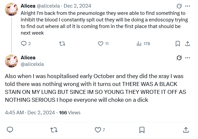Screen dimensions: 198x139
Task: Open Alicea's avatar on first tweet
Action: click(x=11, y=10)
